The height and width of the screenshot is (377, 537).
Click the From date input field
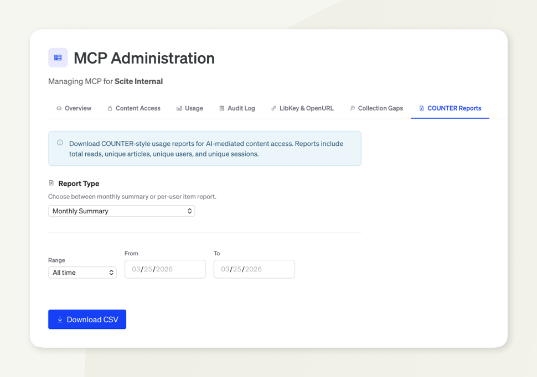(165, 269)
